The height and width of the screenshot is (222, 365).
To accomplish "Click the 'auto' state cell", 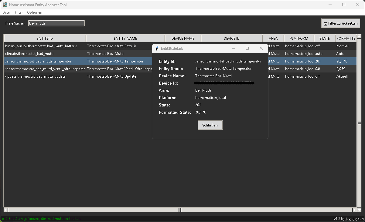I will coord(319,54).
